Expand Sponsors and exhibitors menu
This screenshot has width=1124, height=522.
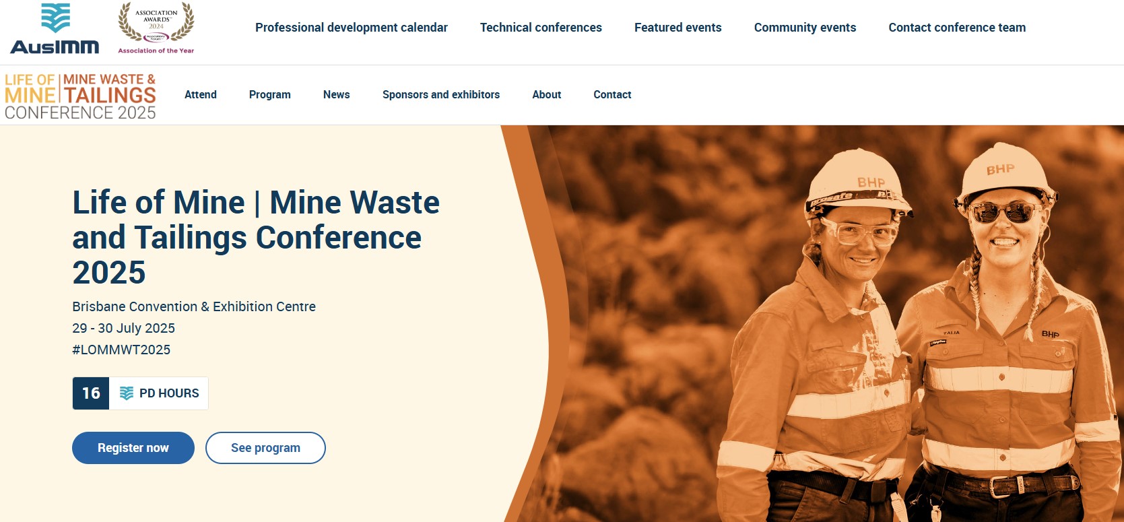[441, 95]
